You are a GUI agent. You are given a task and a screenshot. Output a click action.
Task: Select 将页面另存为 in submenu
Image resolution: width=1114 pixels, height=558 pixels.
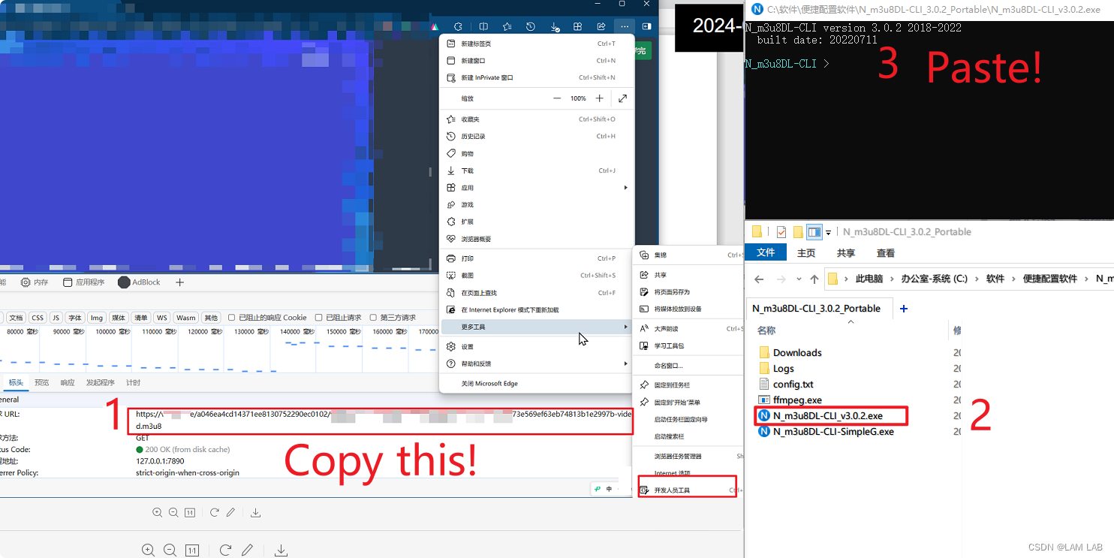688,292
